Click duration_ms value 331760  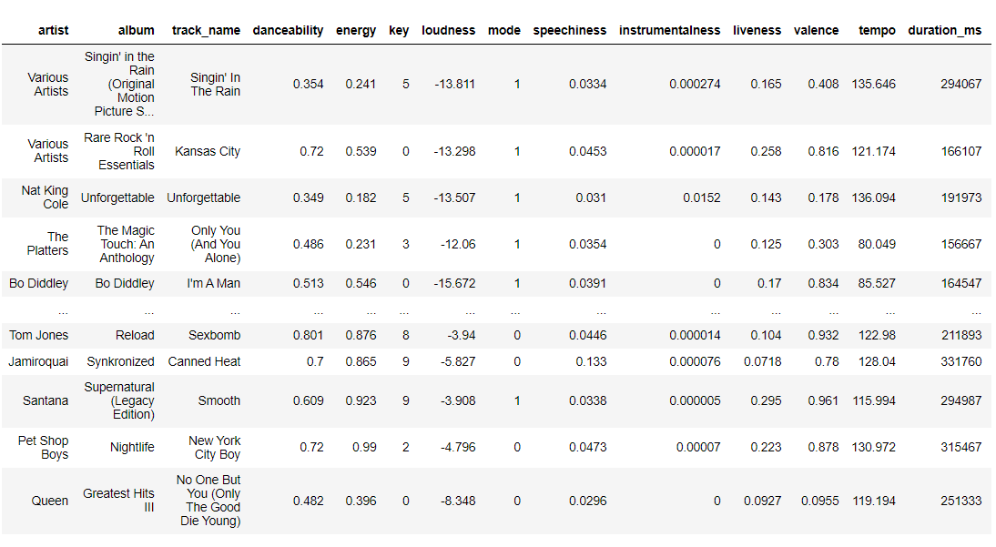(x=961, y=361)
